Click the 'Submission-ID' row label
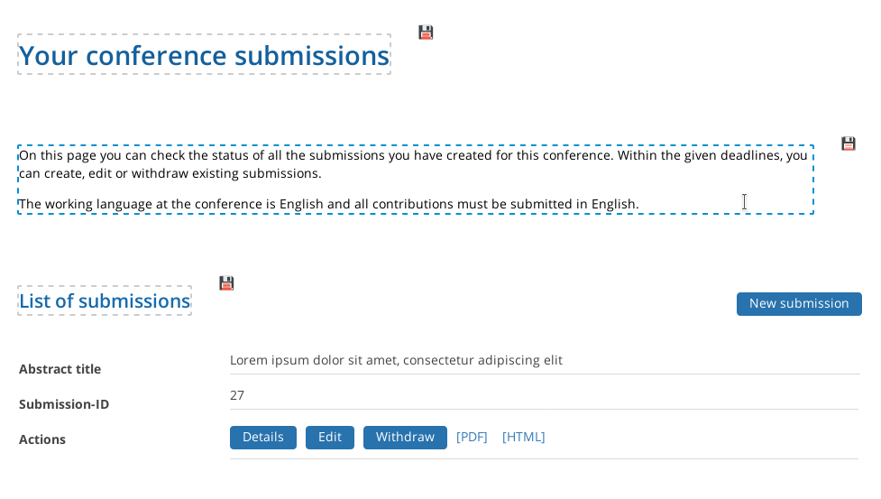 click(64, 404)
